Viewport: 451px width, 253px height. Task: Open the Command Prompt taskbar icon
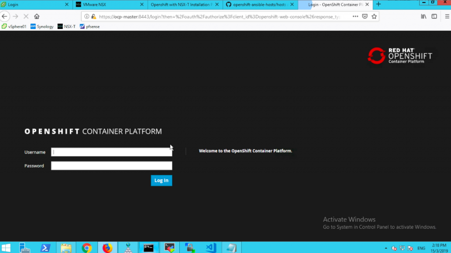pyautogui.click(x=149, y=248)
